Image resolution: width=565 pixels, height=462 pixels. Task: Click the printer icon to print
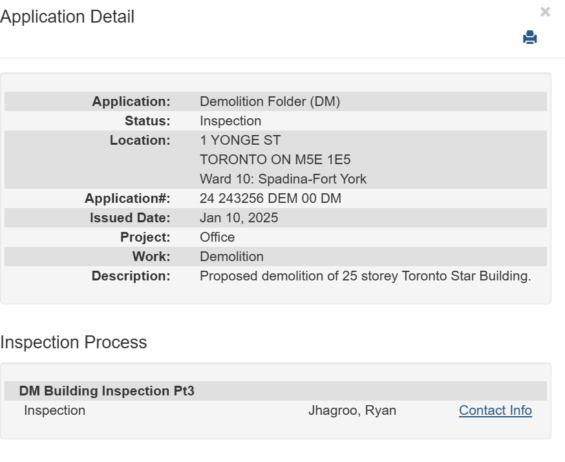click(x=530, y=37)
